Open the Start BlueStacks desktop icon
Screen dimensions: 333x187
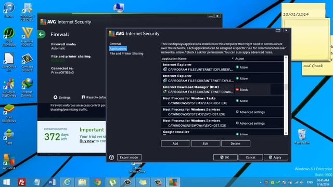(9, 113)
